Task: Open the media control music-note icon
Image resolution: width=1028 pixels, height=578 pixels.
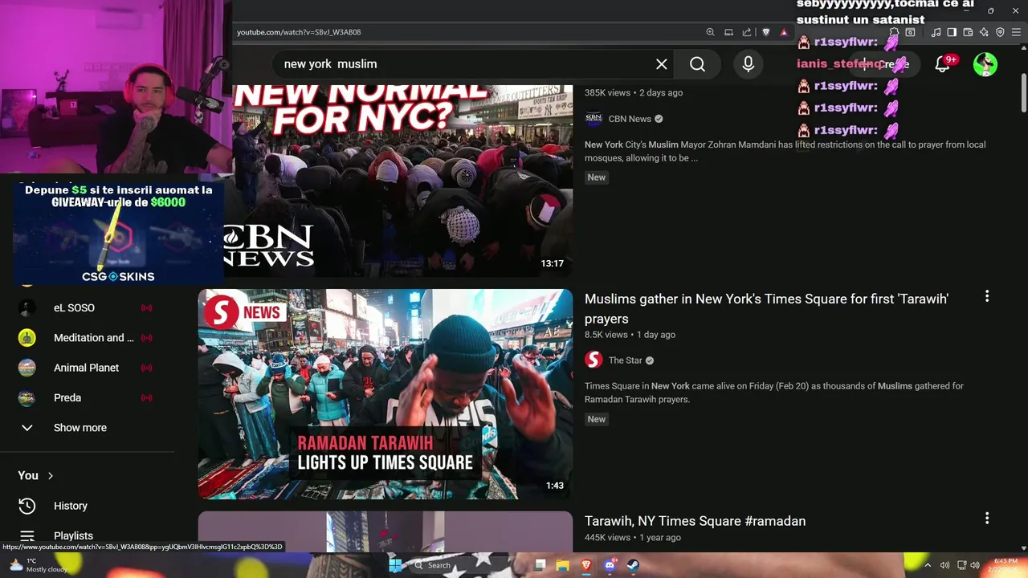Action: point(936,32)
